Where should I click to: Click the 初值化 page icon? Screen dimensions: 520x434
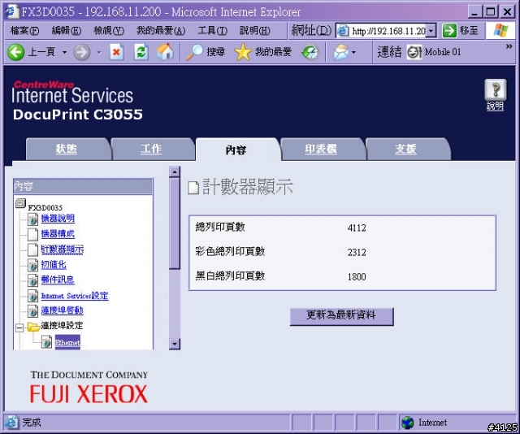[x=32, y=265]
